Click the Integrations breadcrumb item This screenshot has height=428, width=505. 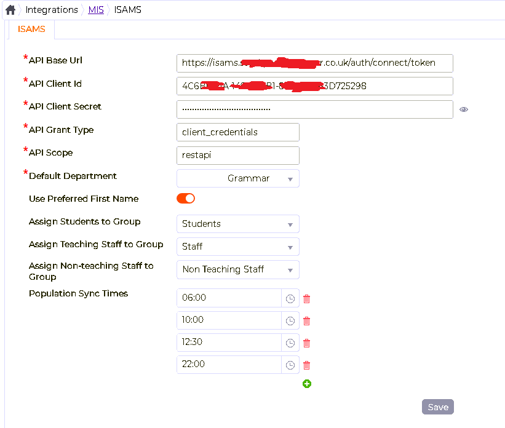(x=52, y=10)
